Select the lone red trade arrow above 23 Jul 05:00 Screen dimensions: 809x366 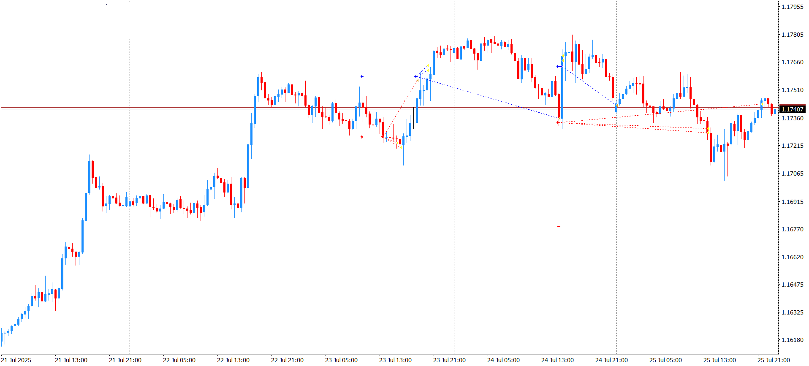point(362,137)
